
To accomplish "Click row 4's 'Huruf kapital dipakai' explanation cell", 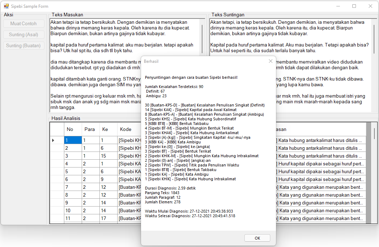I will tap(321, 164).
